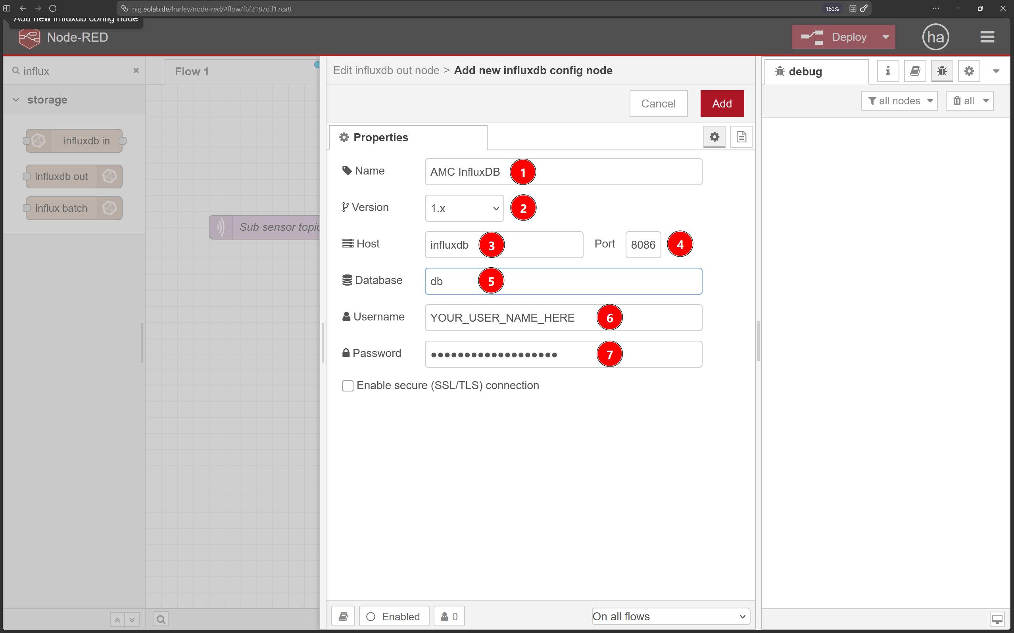The image size is (1014, 633).
Task: Open the 'On all flows' scope dropdown
Action: tap(671, 616)
